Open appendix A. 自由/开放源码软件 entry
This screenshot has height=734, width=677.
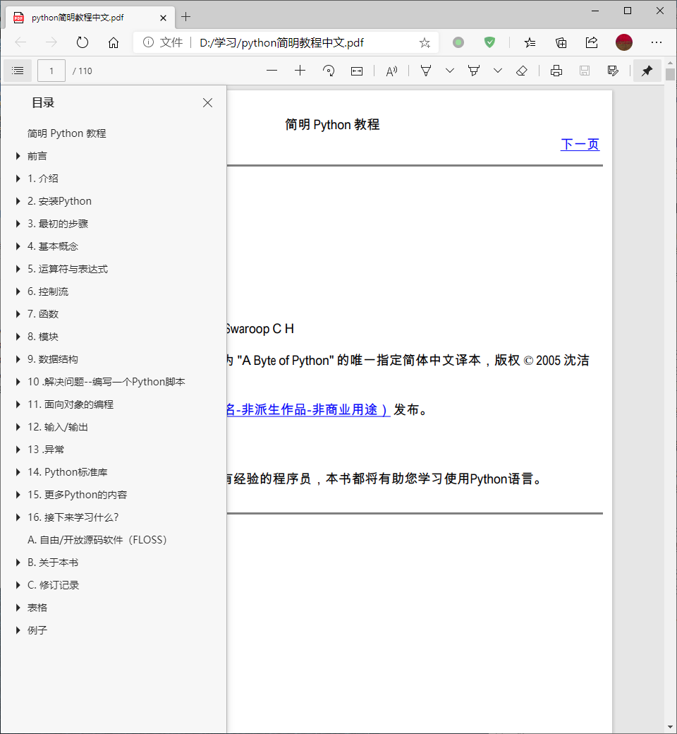point(97,540)
